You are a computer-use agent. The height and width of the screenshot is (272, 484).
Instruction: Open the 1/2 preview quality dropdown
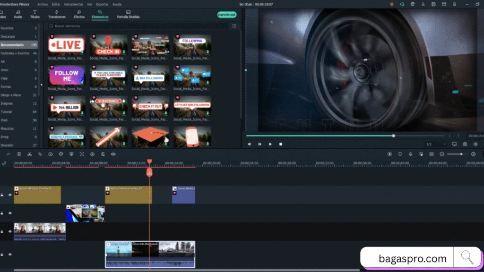435,144
